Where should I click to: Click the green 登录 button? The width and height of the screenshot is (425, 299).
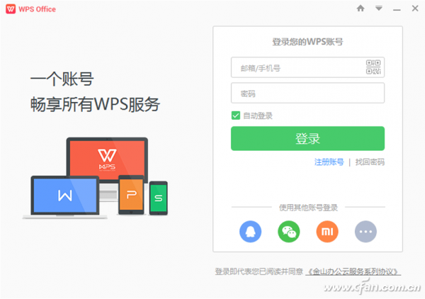pos(307,138)
